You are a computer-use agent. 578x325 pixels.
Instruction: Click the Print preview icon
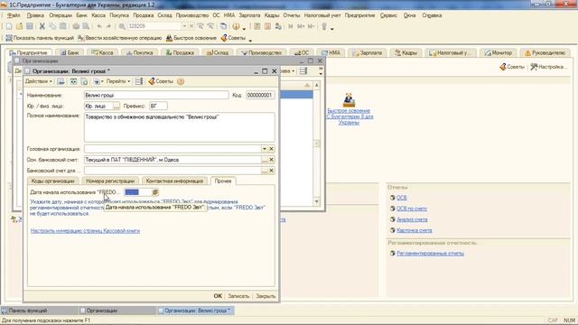point(86,26)
